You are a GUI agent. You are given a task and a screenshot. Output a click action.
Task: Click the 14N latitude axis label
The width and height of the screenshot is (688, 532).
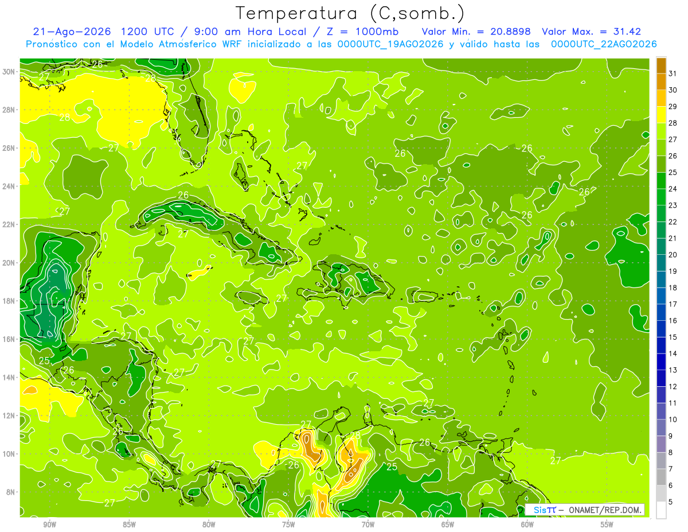[x=10, y=378]
